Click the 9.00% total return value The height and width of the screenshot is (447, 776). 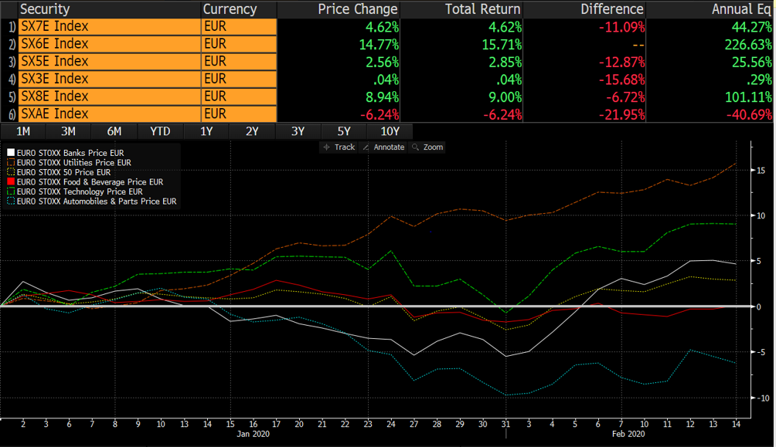[505, 97]
